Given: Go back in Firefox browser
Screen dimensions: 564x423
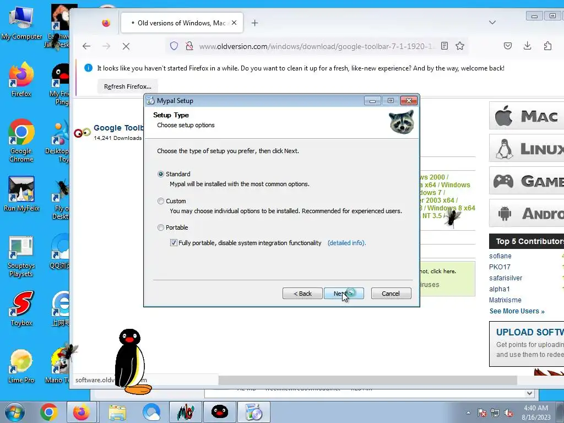Looking at the screenshot, I should pyautogui.click(x=86, y=46).
